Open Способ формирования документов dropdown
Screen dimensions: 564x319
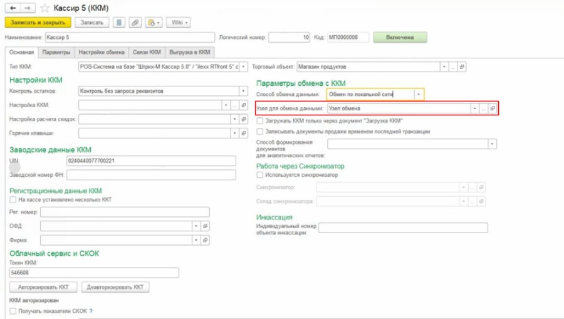(493, 144)
